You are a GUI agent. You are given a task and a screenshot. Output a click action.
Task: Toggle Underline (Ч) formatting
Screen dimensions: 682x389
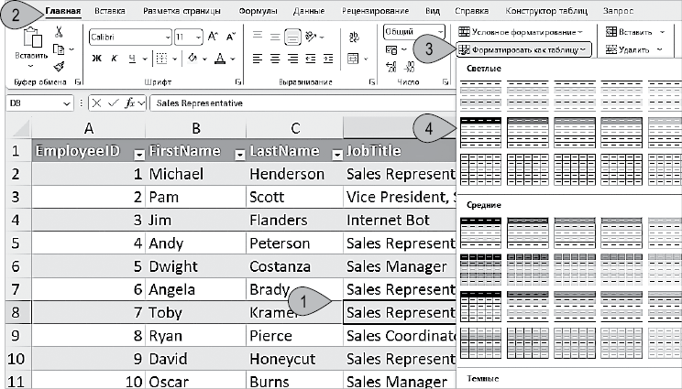coord(132,58)
